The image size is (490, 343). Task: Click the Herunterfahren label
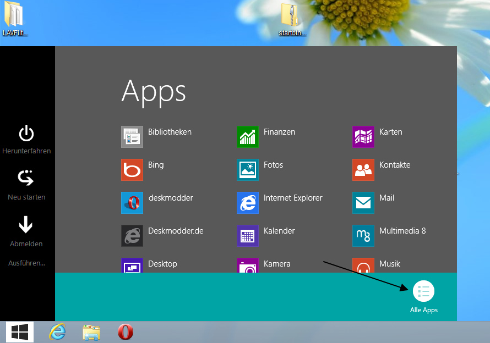point(26,151)
